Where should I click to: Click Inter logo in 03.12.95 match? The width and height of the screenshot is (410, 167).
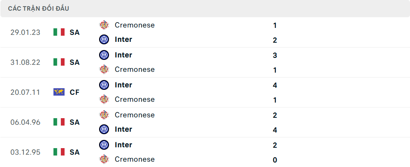[104, 145]
